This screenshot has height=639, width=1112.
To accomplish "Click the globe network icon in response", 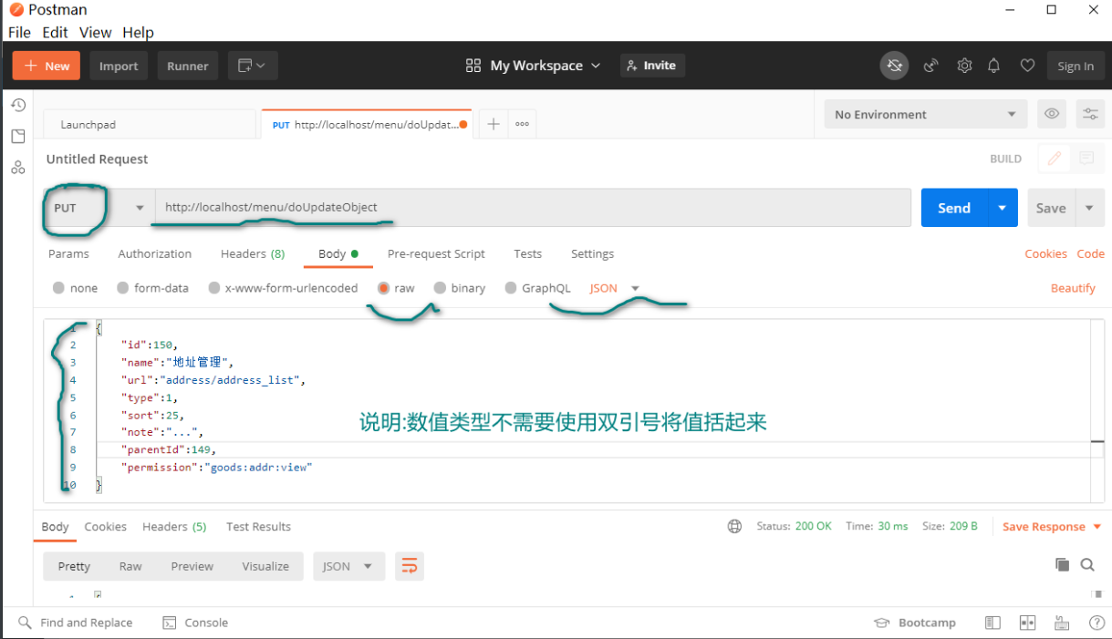I will [x=734, y=526].
